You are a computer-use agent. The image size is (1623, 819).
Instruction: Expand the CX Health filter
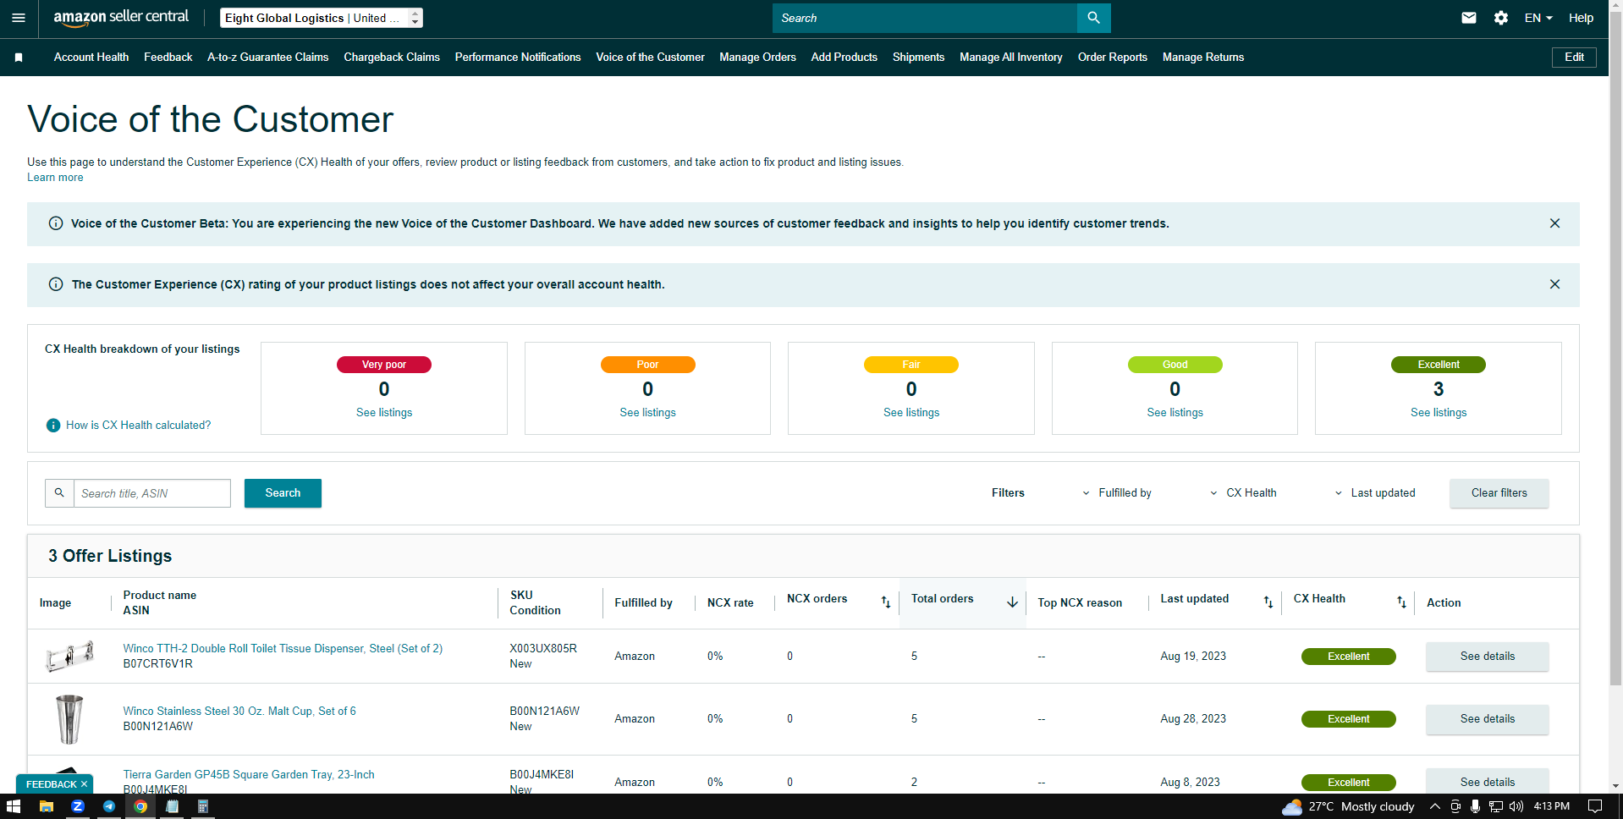(x=1243, y=493)
